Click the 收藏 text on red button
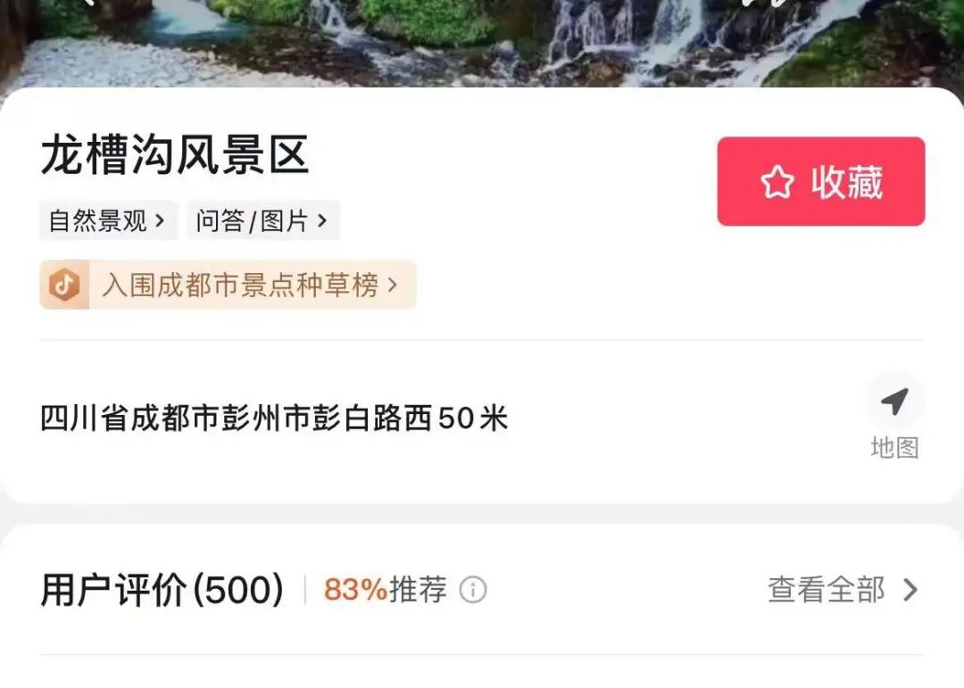This screenshot has height=688, width=964. tap(847, 182)
